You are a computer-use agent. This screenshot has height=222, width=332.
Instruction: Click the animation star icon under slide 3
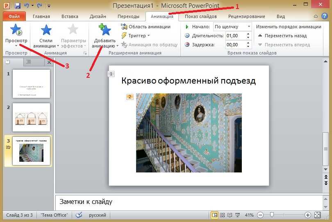click(x=8, y=147)
